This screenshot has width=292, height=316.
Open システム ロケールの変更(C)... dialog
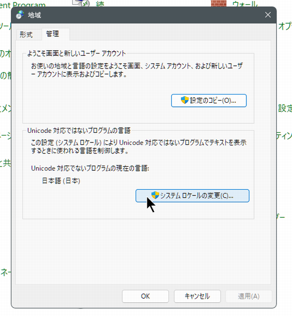tap(193, 195)
